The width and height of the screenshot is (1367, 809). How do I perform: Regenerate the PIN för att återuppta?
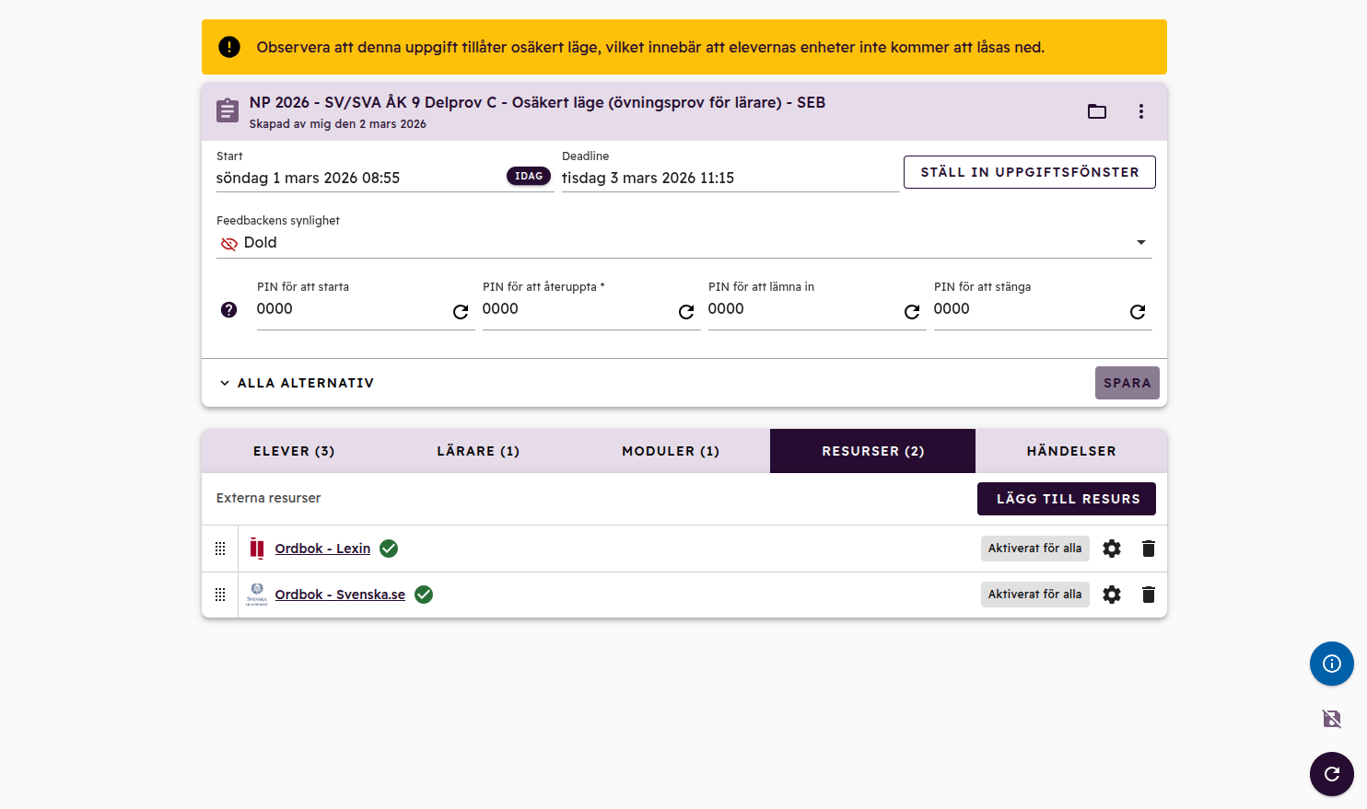point(686,312)
